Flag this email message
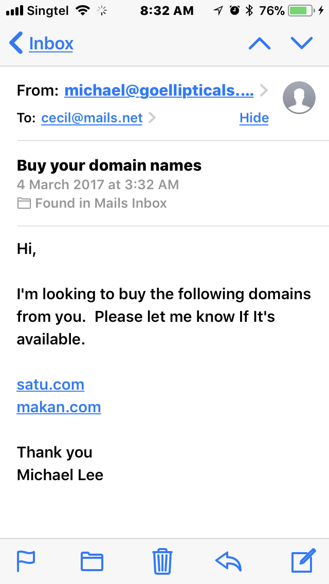Viewport: 329px width, 584px height. 25,561
